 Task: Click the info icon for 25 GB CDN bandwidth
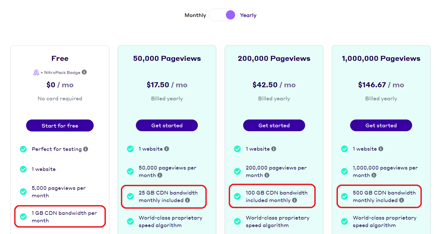pos(187,200)
